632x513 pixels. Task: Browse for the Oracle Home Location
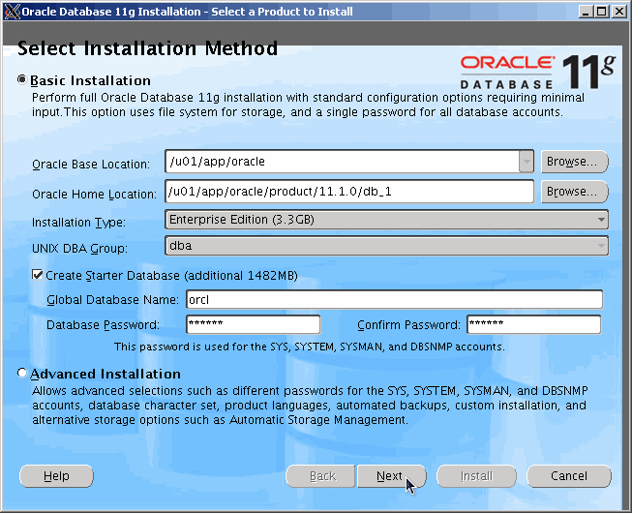[x=575, y=192]
